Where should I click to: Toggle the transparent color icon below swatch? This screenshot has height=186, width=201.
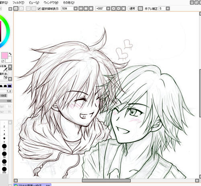pos(2,61)
